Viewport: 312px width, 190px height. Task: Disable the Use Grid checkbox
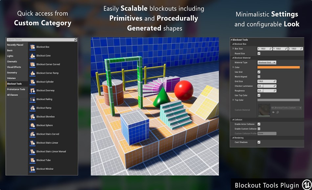tap(259, 72)
